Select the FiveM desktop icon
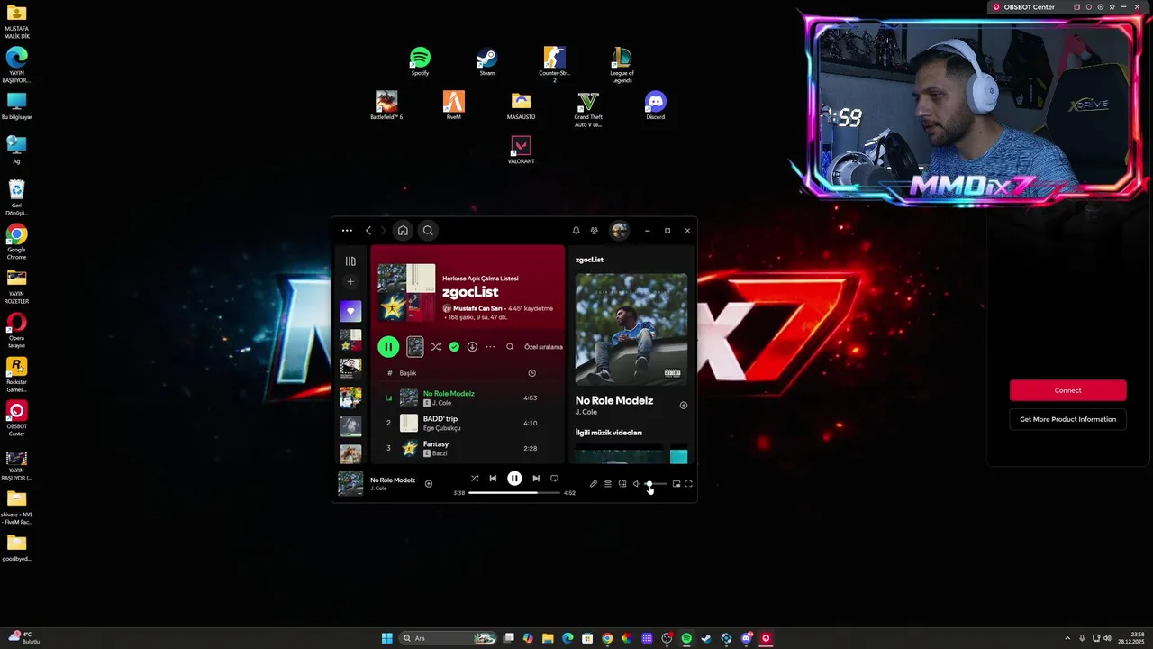The width and height of the screenshot is (1153, 649). click(x=454, y=105)
